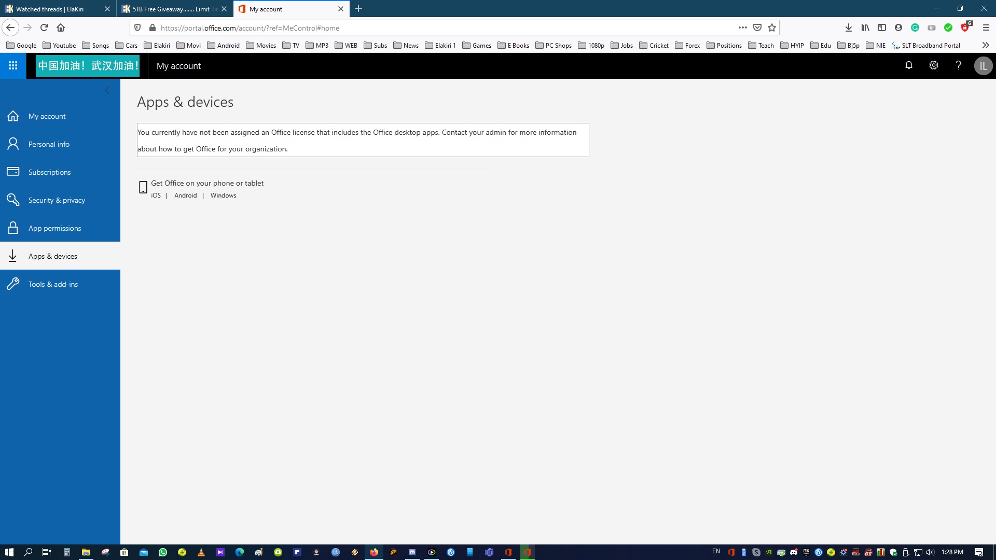Close the My account browser tab
996x560 pixels.
pos(341,9)
